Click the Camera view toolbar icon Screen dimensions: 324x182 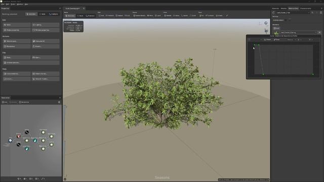[x=184, y=16]
